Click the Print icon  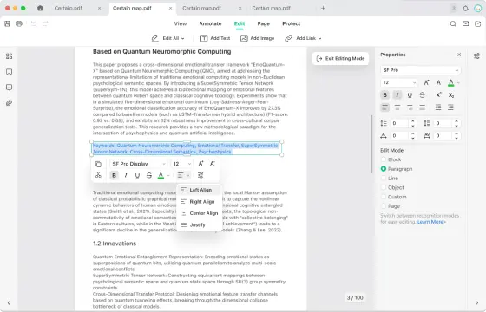tap(19, 23)
